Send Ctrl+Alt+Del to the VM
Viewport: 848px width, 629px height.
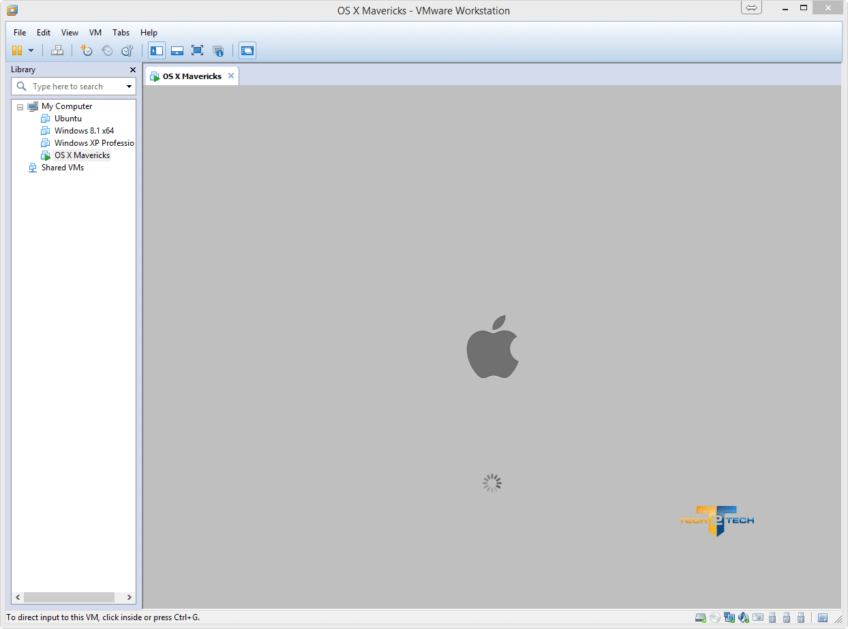pos(57,50)
